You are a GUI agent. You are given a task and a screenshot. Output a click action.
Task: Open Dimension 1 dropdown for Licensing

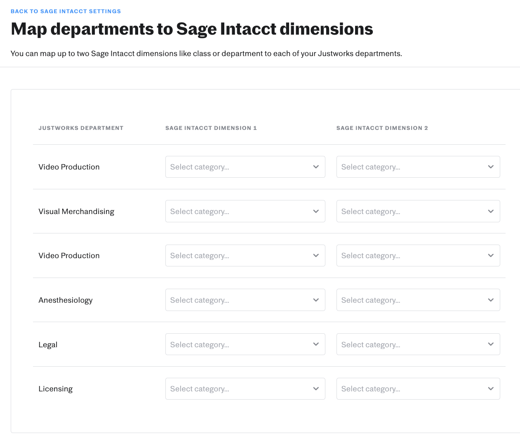(245, 389)
